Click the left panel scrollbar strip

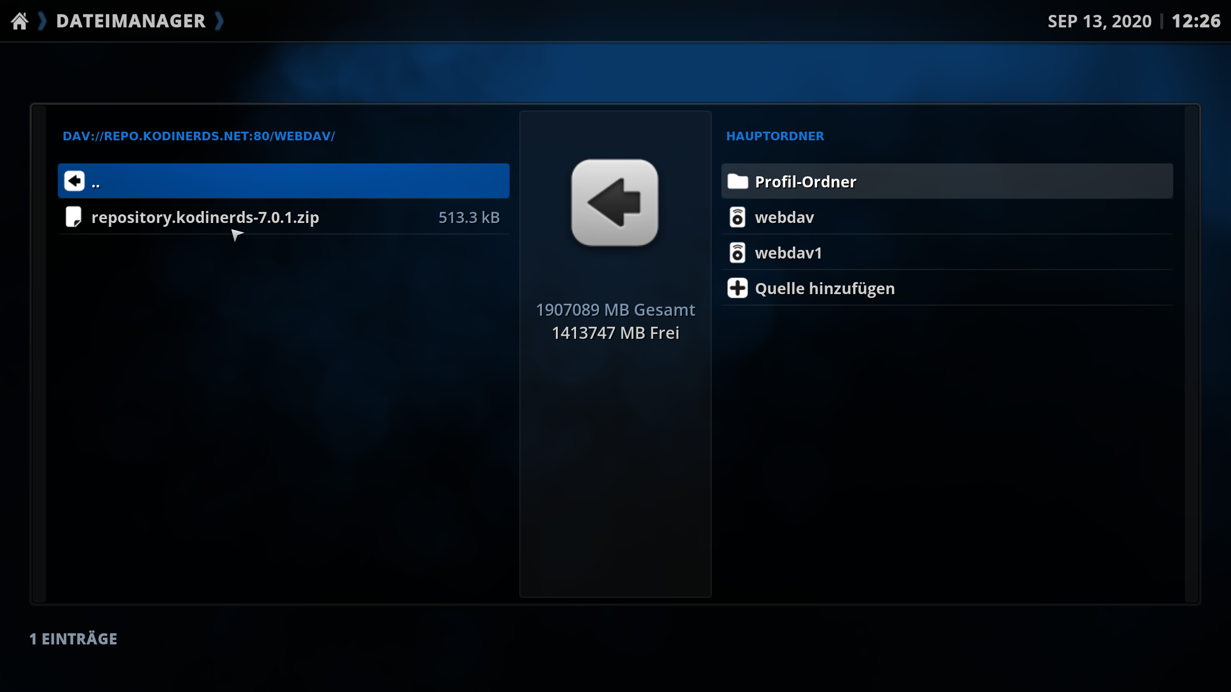[39, 354]
